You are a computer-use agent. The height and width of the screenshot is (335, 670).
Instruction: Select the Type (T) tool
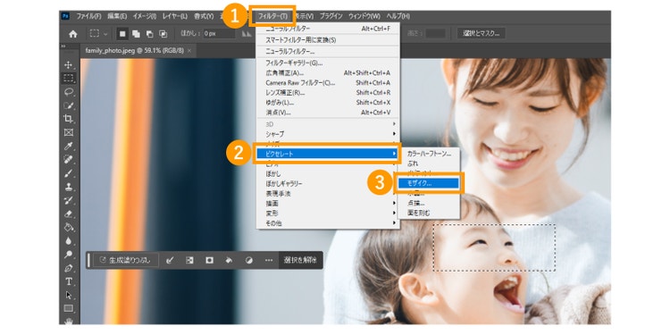(x=69, y=281)
